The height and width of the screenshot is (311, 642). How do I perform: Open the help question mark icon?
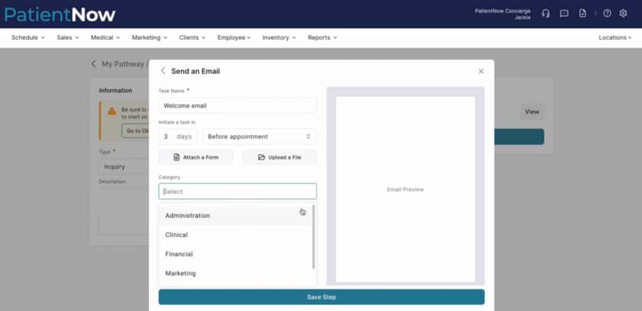[x=607, y=13]
